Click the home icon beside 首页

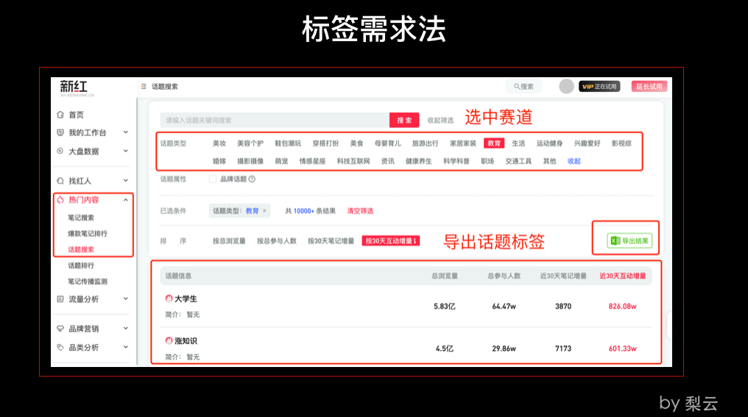click(x=60, y=115)
